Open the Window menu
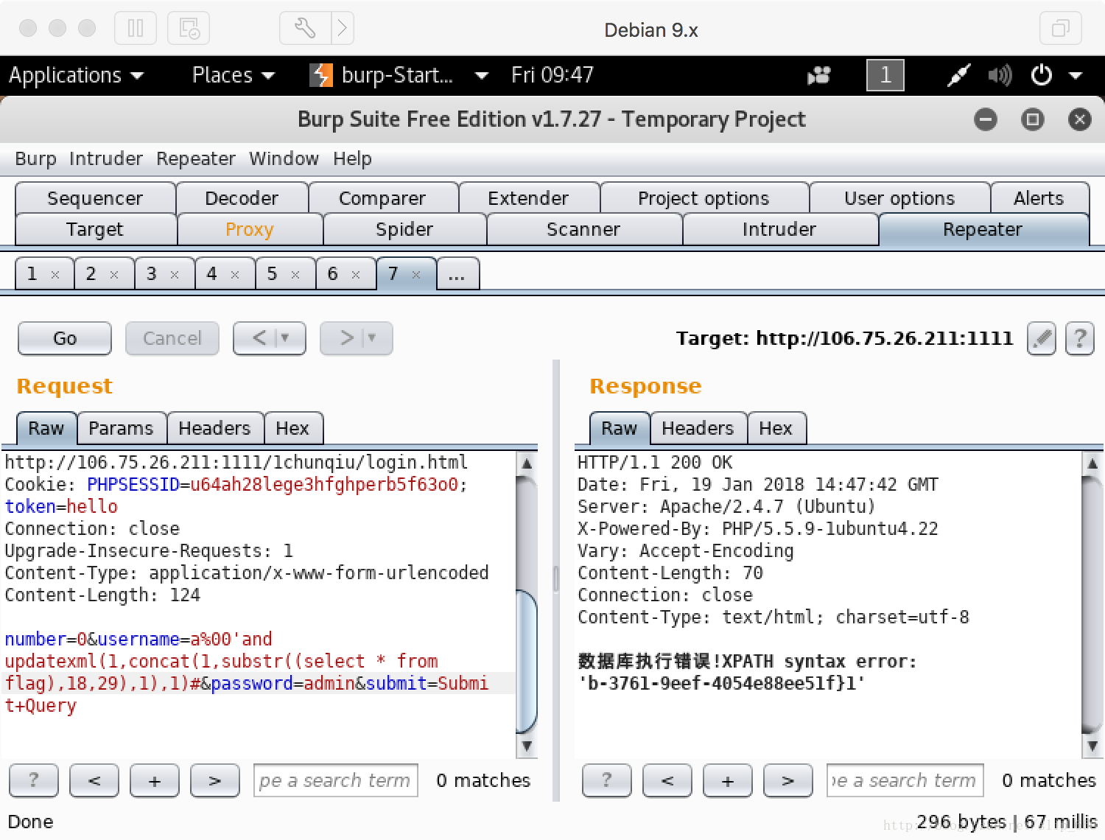Image resolution: width=1105 pixels, height=840 pixels. [284, 158]
